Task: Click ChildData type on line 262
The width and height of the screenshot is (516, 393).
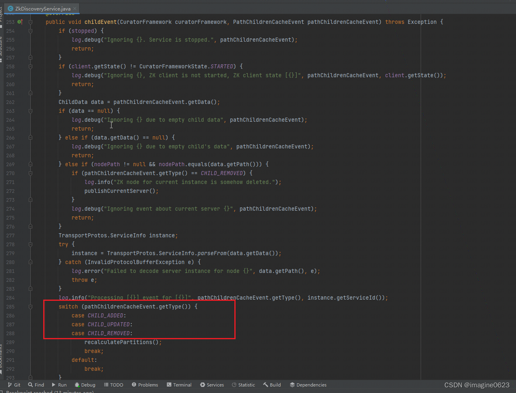Action: click(73, 102)
